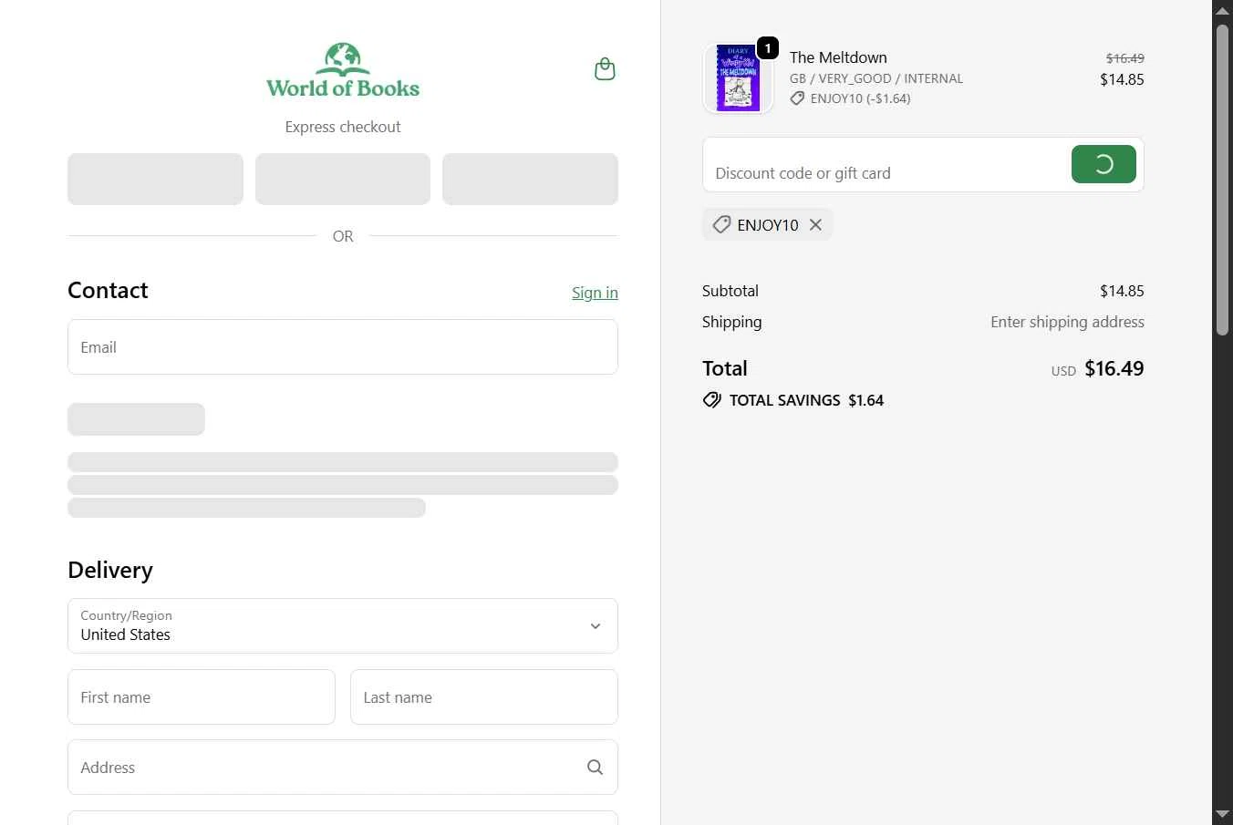
Task: Remove the ENJOY10 discount code
Action: point(815,224)
